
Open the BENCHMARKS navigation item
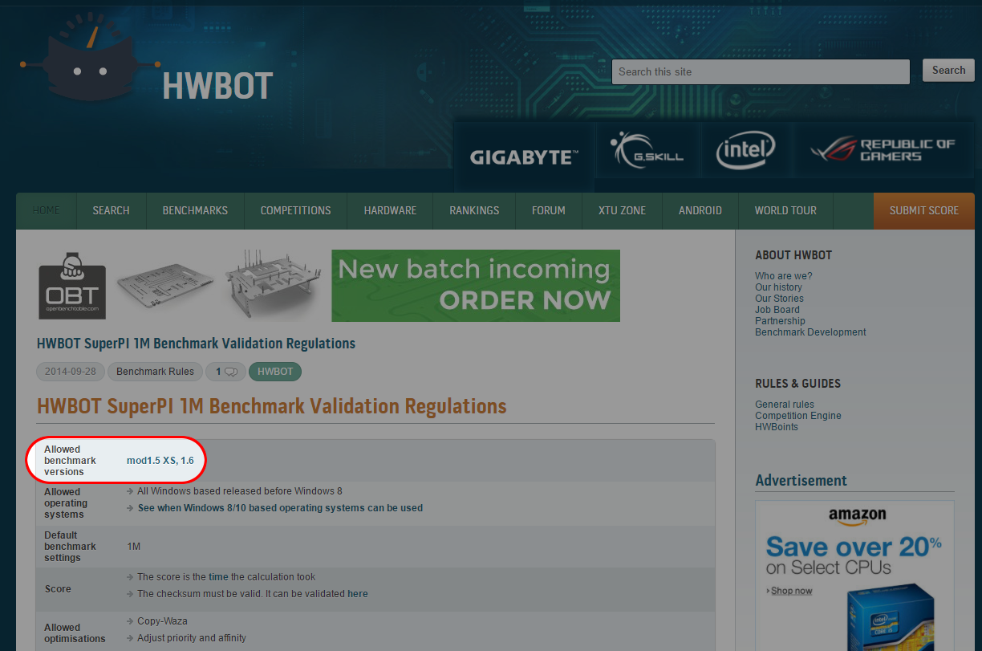(195, 210)
